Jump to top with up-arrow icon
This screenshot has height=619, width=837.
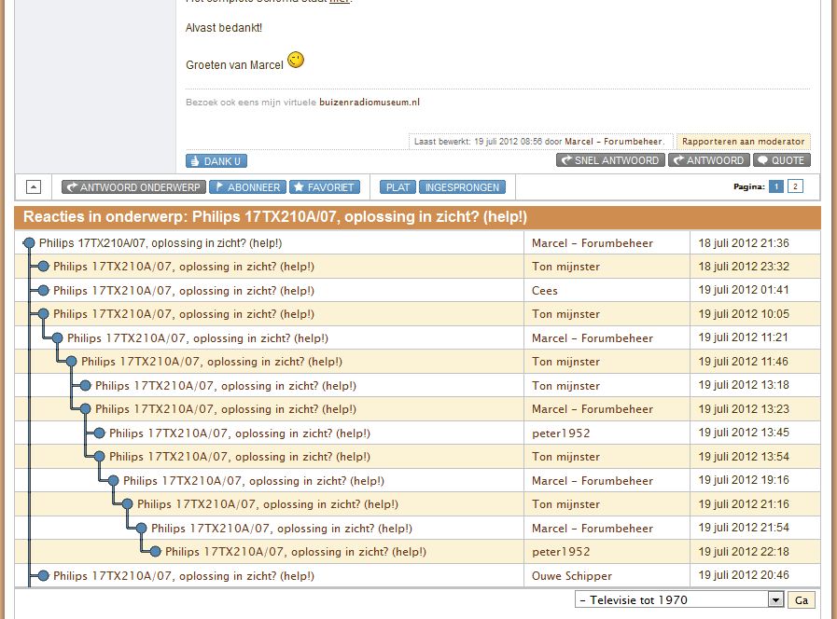(x=34, y=187)
